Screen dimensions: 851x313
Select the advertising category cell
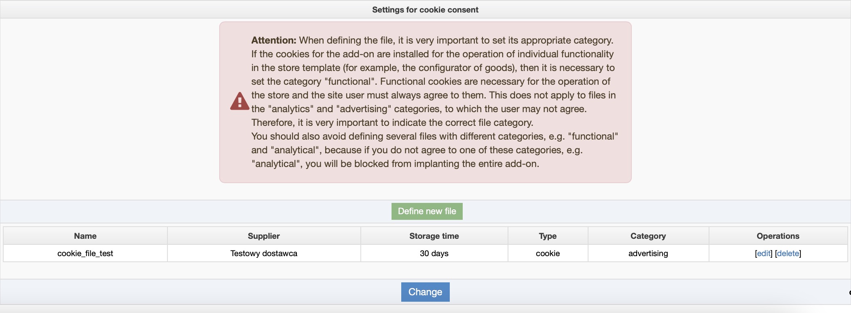click(648, 253)
